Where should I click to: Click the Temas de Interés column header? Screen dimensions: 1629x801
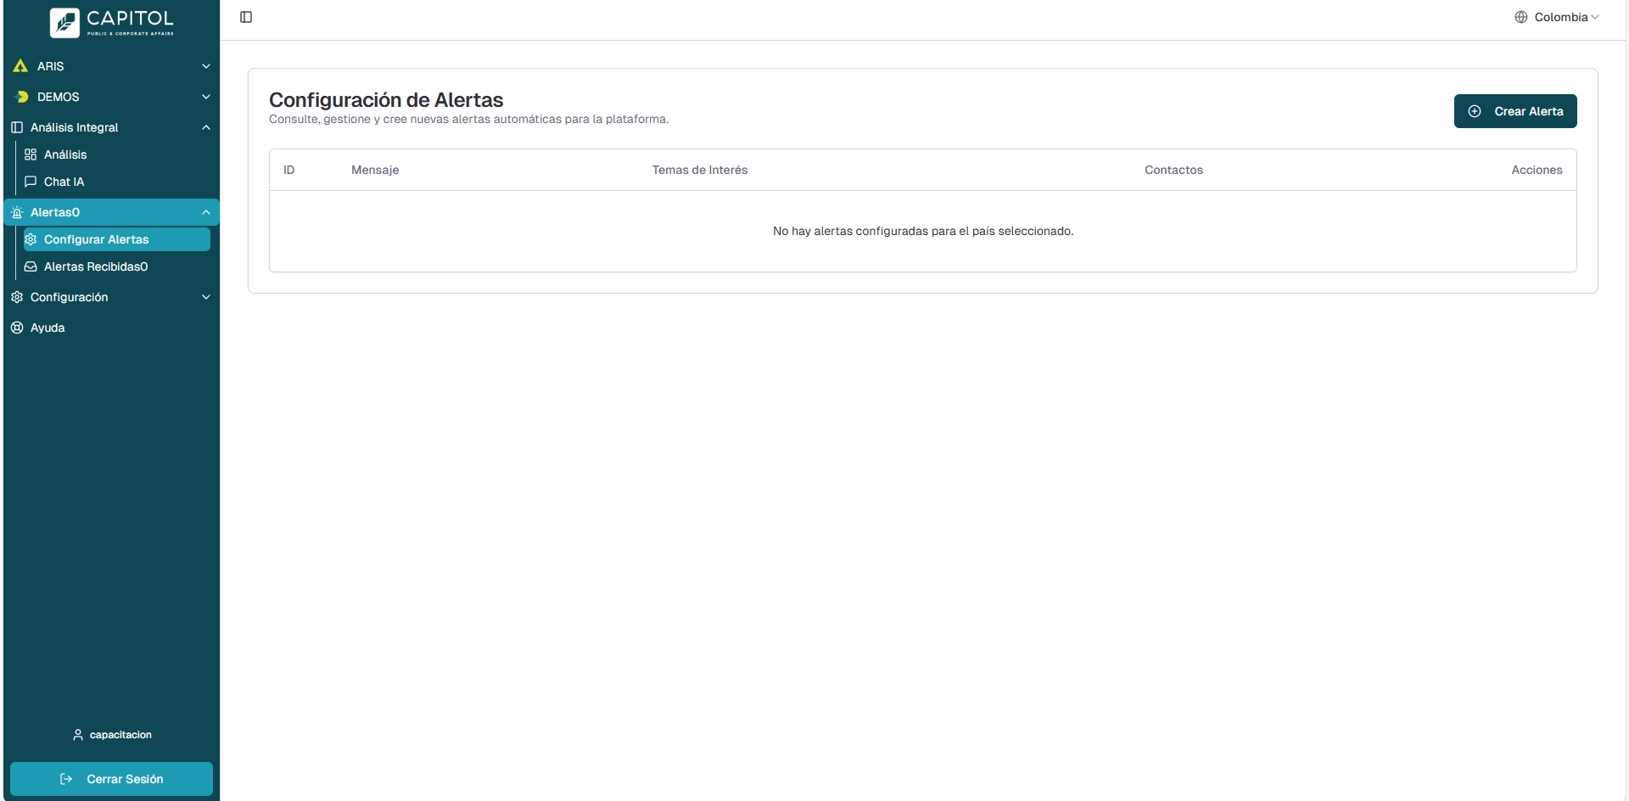(699, 170)
